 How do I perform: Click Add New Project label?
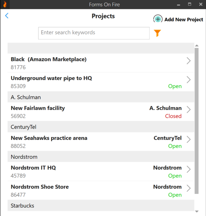point(184,20)
